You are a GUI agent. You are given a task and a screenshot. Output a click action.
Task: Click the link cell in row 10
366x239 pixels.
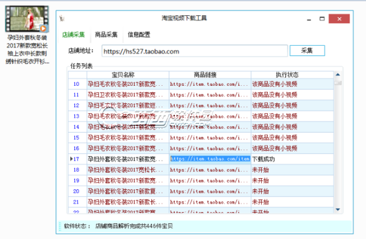tap(210, 84)
